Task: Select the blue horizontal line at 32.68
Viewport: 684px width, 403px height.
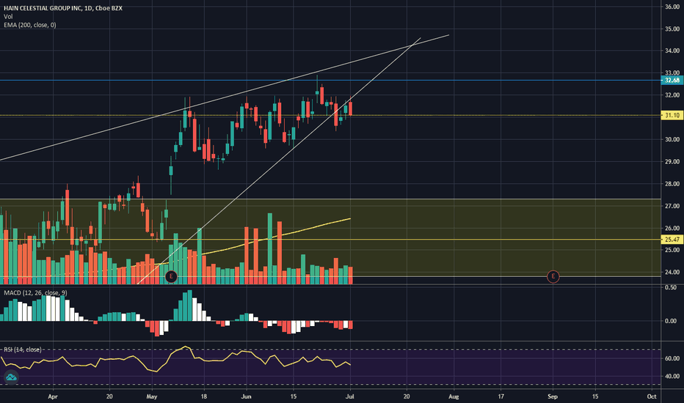Action: click(x=331, y=80)
